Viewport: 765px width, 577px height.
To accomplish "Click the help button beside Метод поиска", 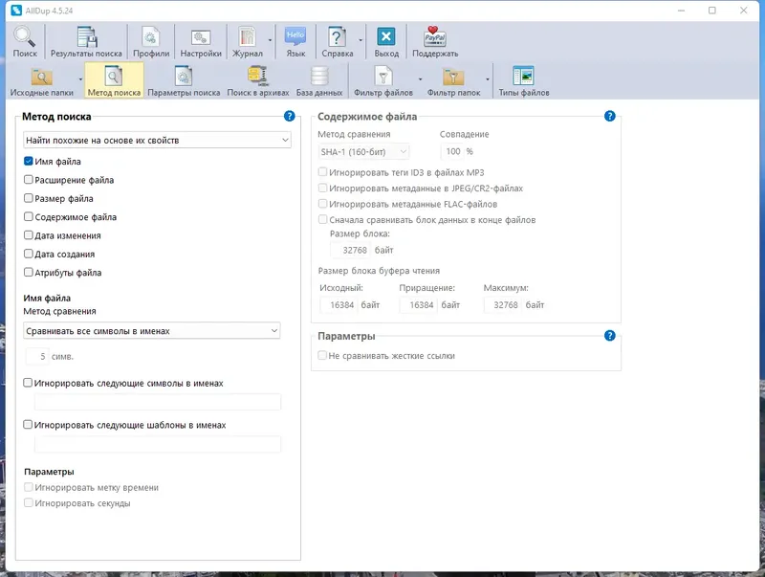I will tap(290, 116).
